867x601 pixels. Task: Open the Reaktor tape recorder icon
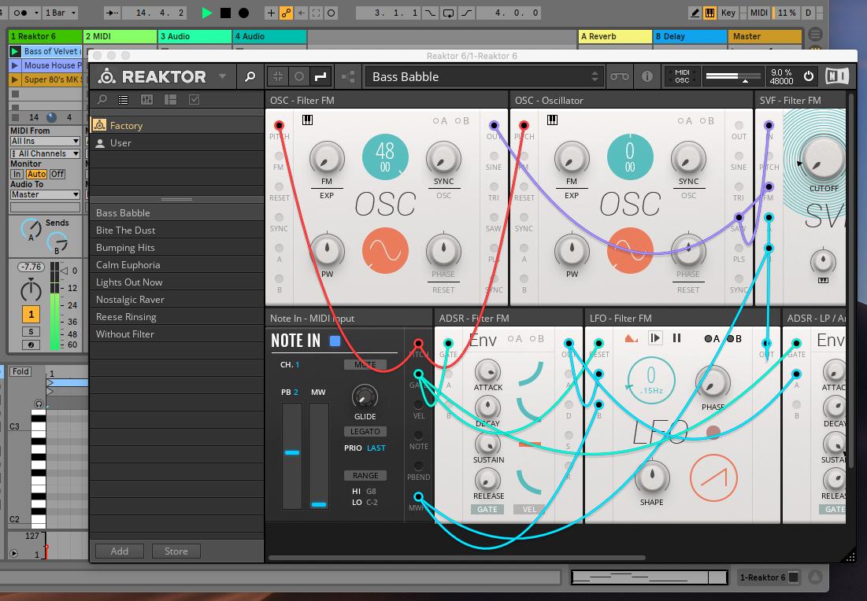(619, 77)
